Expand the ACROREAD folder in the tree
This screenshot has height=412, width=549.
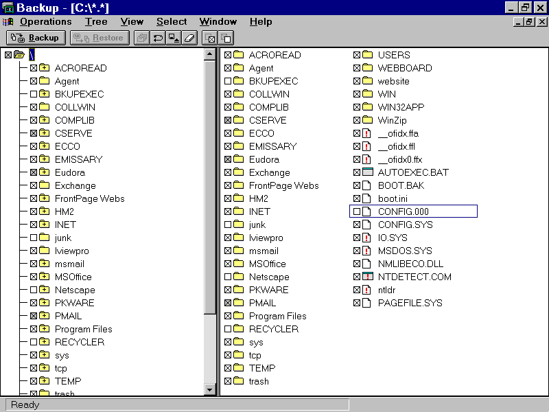pos(45,68)
